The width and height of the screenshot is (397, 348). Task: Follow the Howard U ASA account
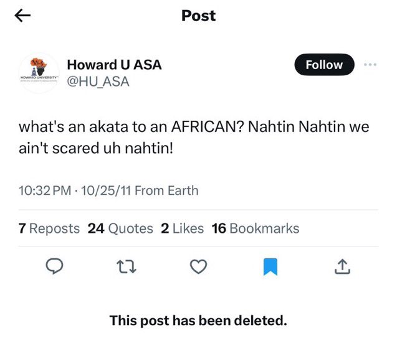coord(324,65)
